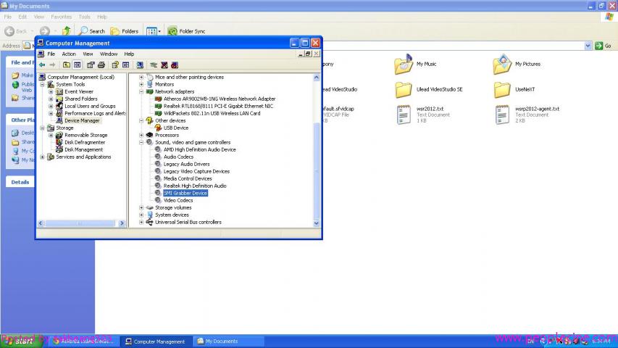Click the Folders button in My Documents toolbar
This screenshot has width=618, height=348.
click(125, 31)
